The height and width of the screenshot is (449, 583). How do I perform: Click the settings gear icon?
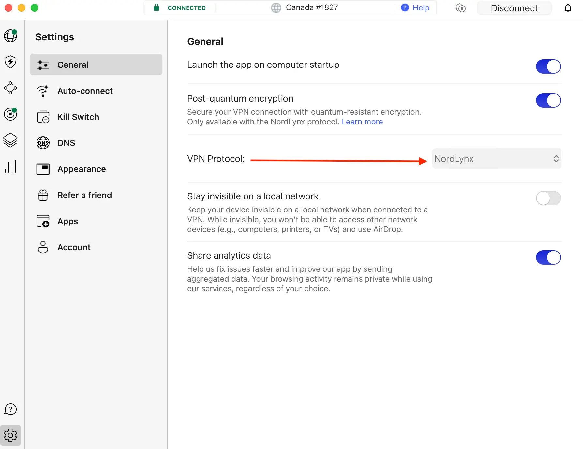10,435
